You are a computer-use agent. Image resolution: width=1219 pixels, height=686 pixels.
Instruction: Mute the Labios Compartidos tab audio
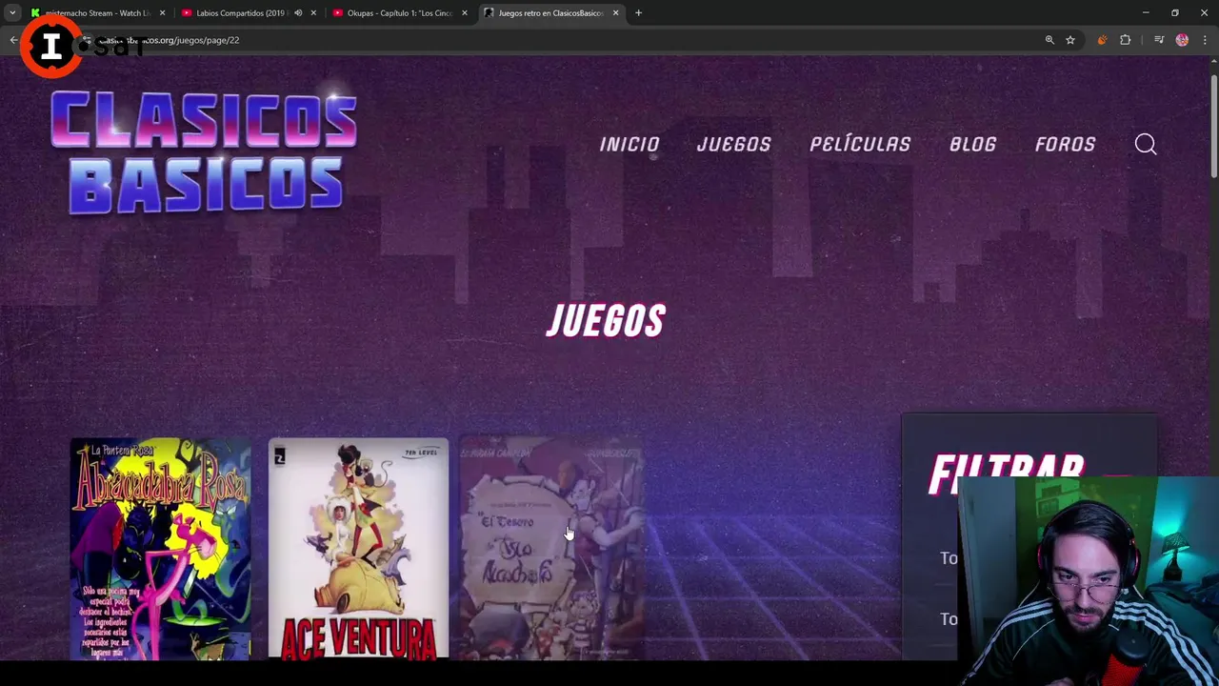click(298, 13)
